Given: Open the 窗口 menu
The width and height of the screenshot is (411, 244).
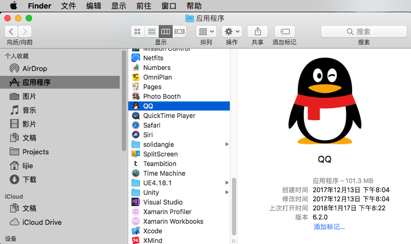Looking at the screenshot, I should point(169,6).
